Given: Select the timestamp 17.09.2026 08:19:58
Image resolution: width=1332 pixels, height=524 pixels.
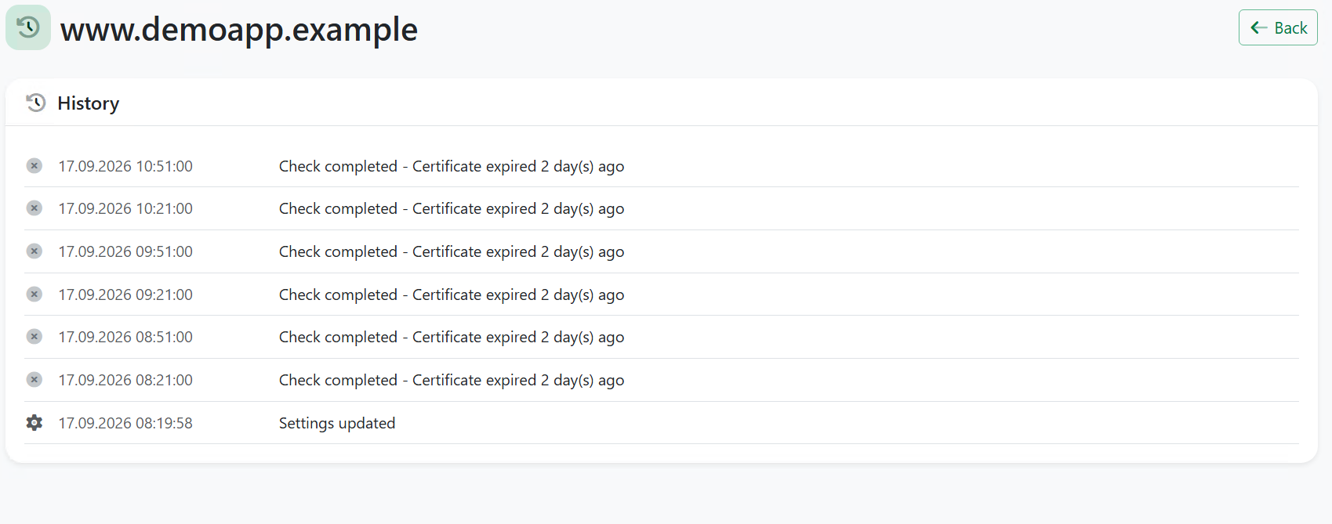Looking at the screenshot, I should [x=125, y=423].
